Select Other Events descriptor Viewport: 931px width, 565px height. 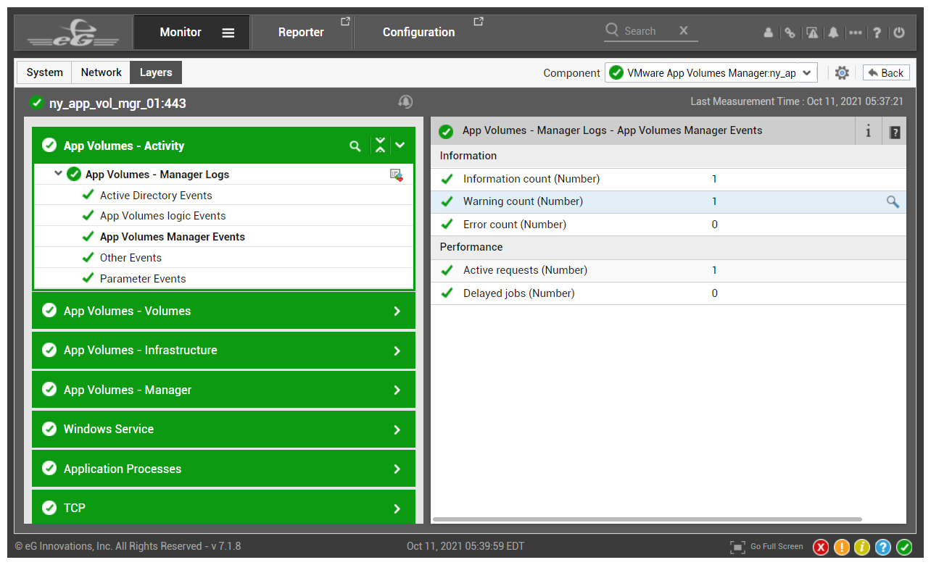pos(131,258)
